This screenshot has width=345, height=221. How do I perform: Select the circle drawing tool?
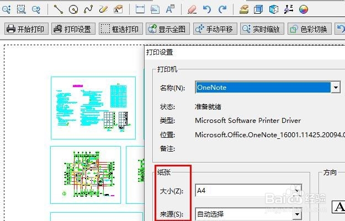(73, 9)
